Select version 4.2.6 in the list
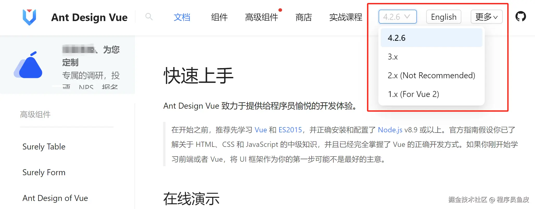Viewport: 535px width, 209px height. 431,38
